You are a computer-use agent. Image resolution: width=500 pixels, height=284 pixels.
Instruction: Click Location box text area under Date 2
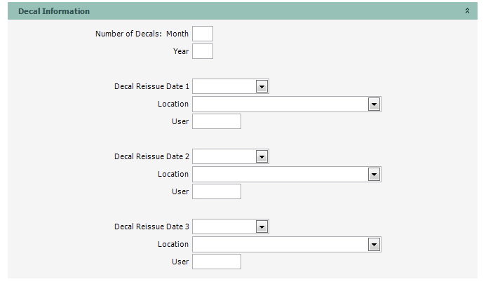point(281,175)
